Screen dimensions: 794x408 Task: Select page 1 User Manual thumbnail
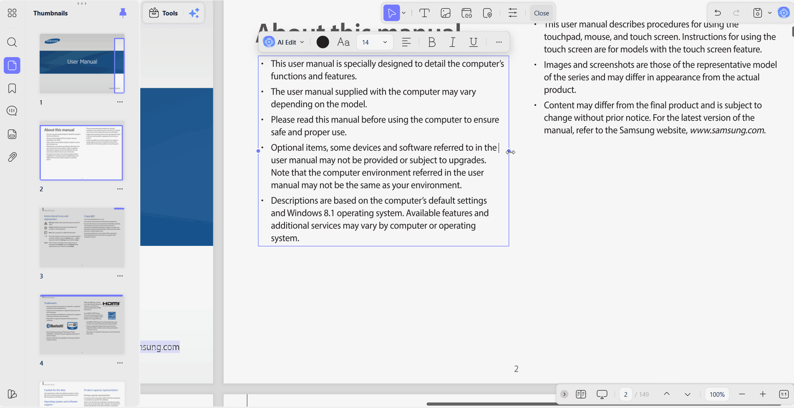click(x=82, y=63)
